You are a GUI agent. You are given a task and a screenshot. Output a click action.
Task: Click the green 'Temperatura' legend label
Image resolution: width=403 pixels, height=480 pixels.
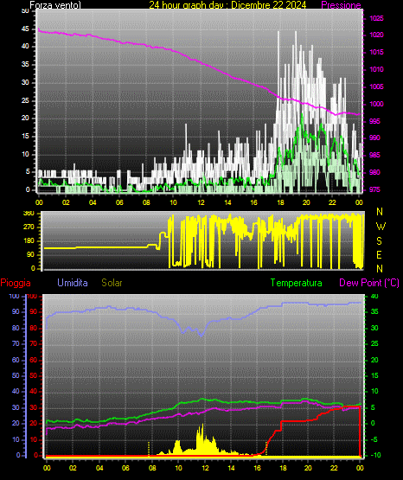[297, 283]
